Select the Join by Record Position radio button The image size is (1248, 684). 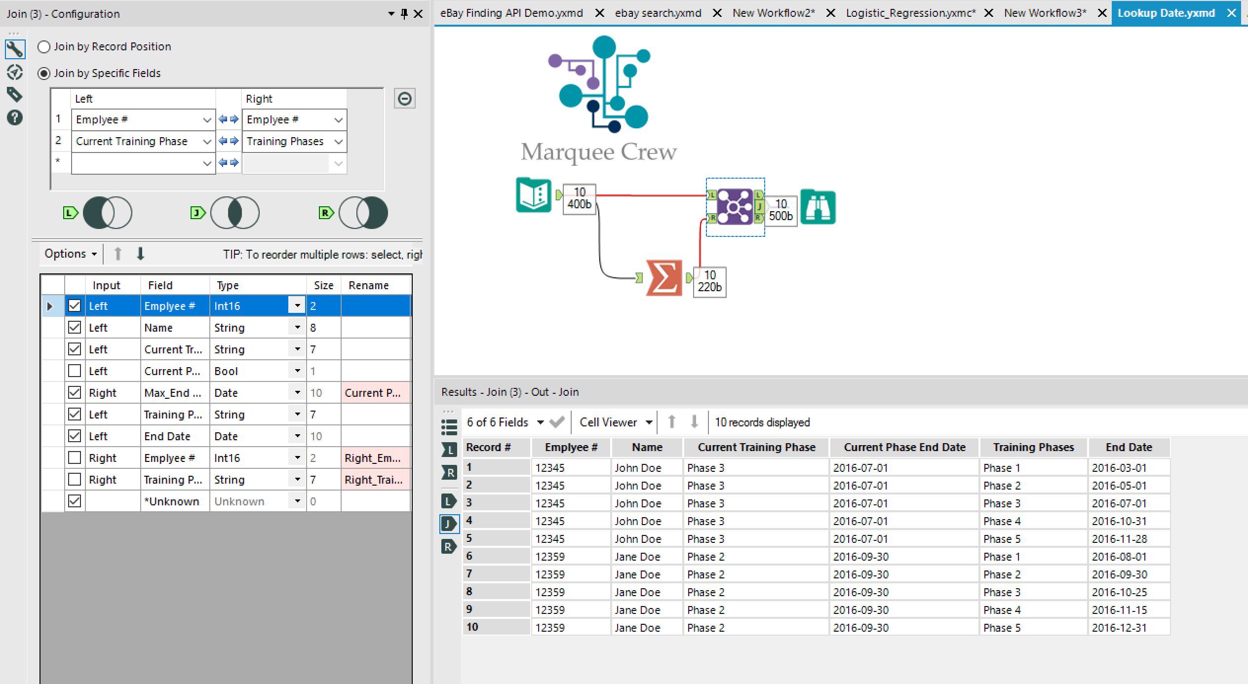click(44, 47)
